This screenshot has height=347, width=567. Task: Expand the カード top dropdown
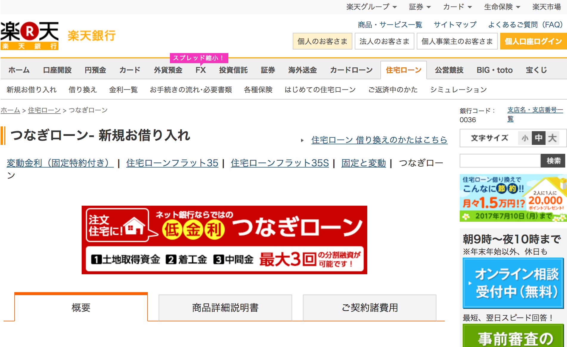coord(457,7)
